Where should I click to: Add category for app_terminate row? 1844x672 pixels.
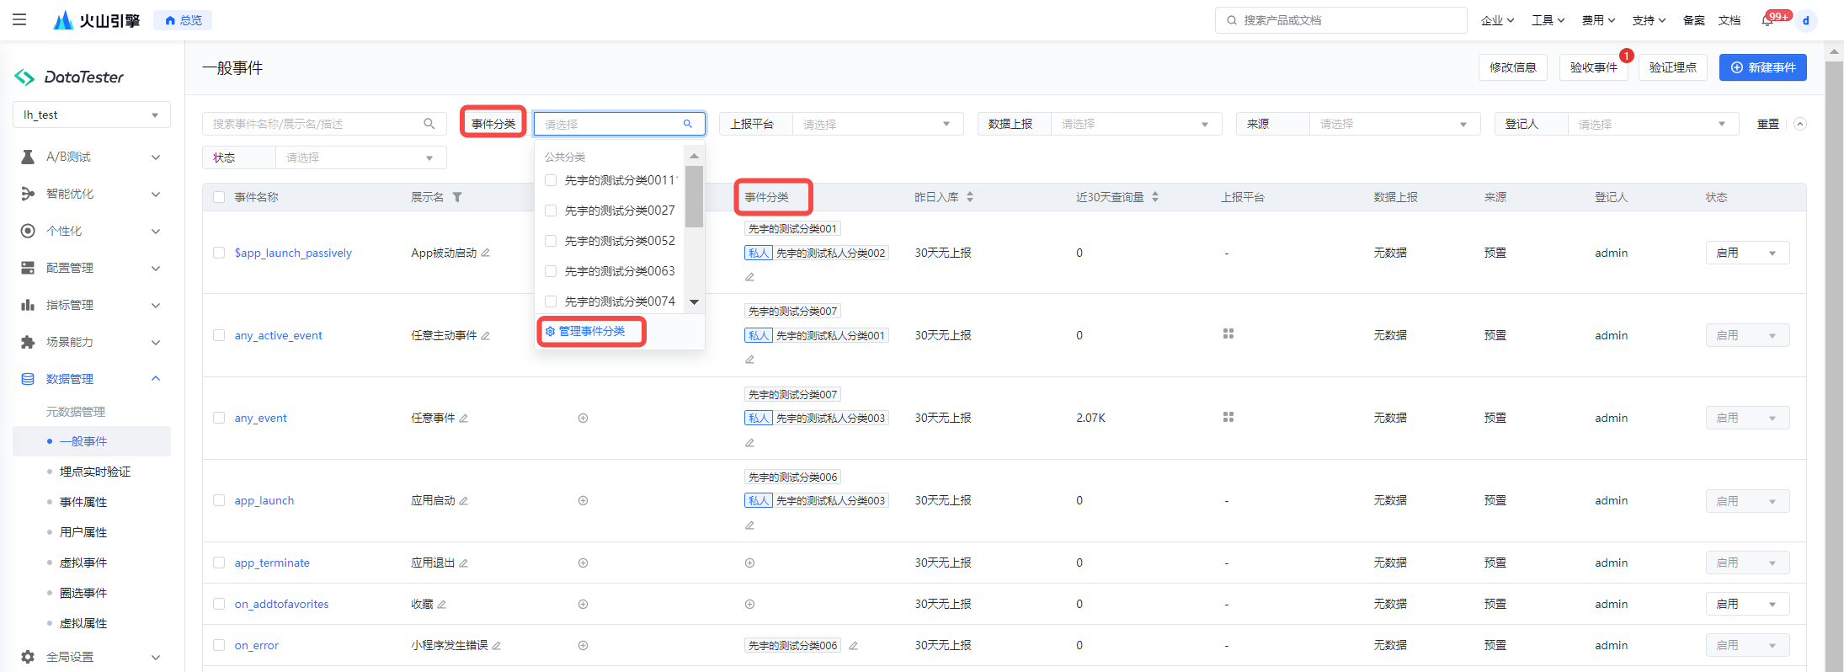[x=749, y=563]
